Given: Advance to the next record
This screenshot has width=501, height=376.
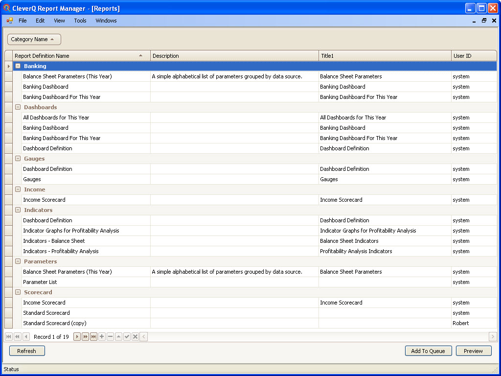Looking at the screenshot, I should pos(77,336).
